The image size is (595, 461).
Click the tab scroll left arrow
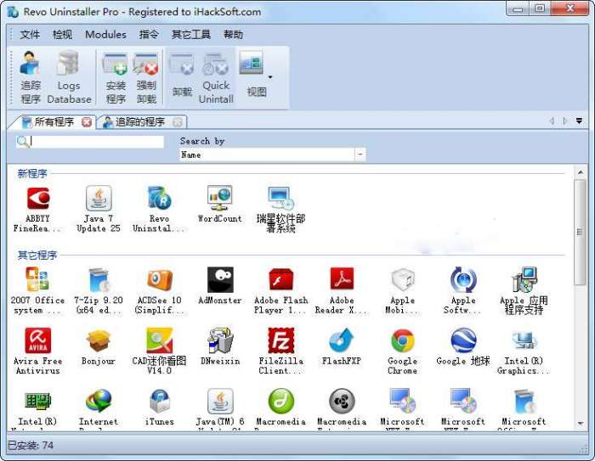pyautogui.click(x=552, y=121)
